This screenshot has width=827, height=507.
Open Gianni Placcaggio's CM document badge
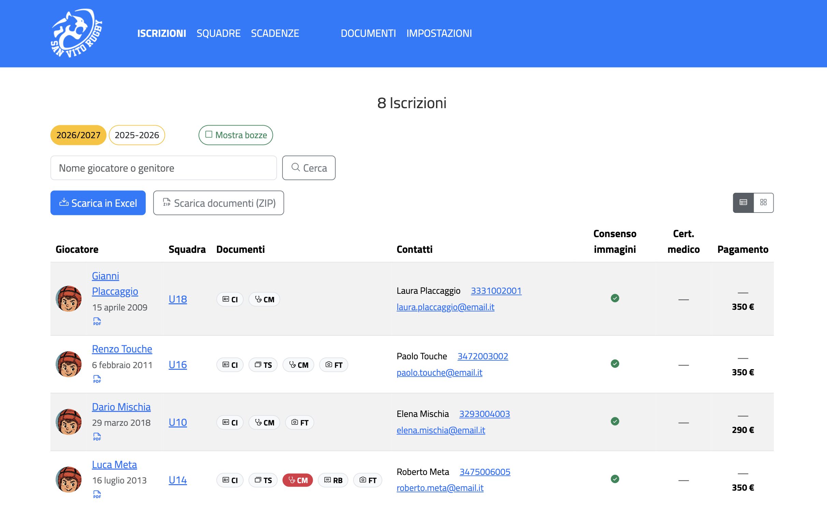264,299
